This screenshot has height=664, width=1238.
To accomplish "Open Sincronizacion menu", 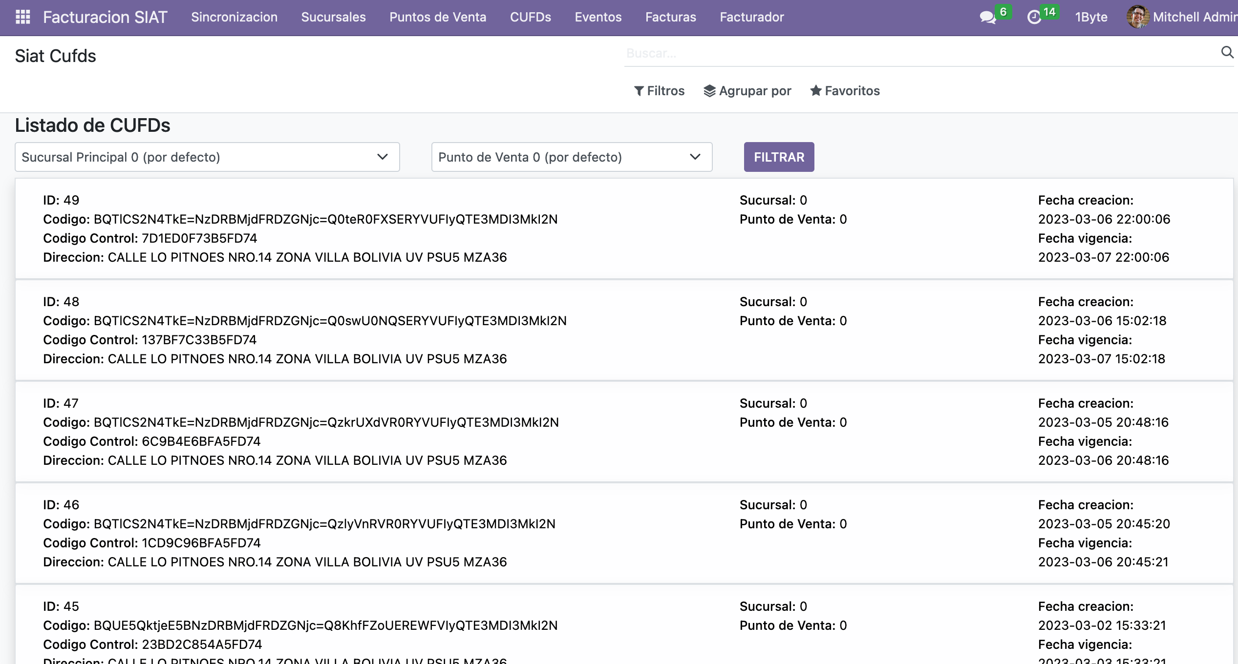I will click(234, 17).
